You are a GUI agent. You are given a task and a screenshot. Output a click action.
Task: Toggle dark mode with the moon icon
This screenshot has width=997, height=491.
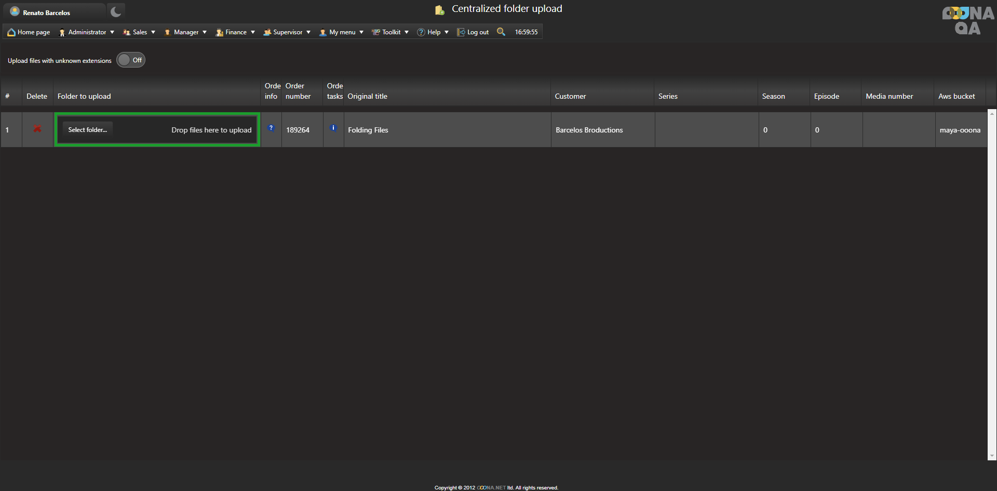click(116, 11)
